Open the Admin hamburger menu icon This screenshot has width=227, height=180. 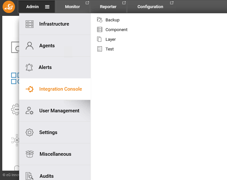[x=47, y=7]
